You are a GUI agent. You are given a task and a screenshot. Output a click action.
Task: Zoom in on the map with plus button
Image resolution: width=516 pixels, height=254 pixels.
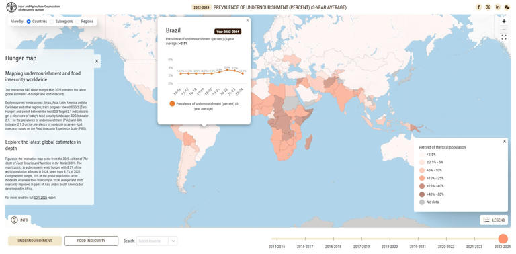(x=504, y=21)
